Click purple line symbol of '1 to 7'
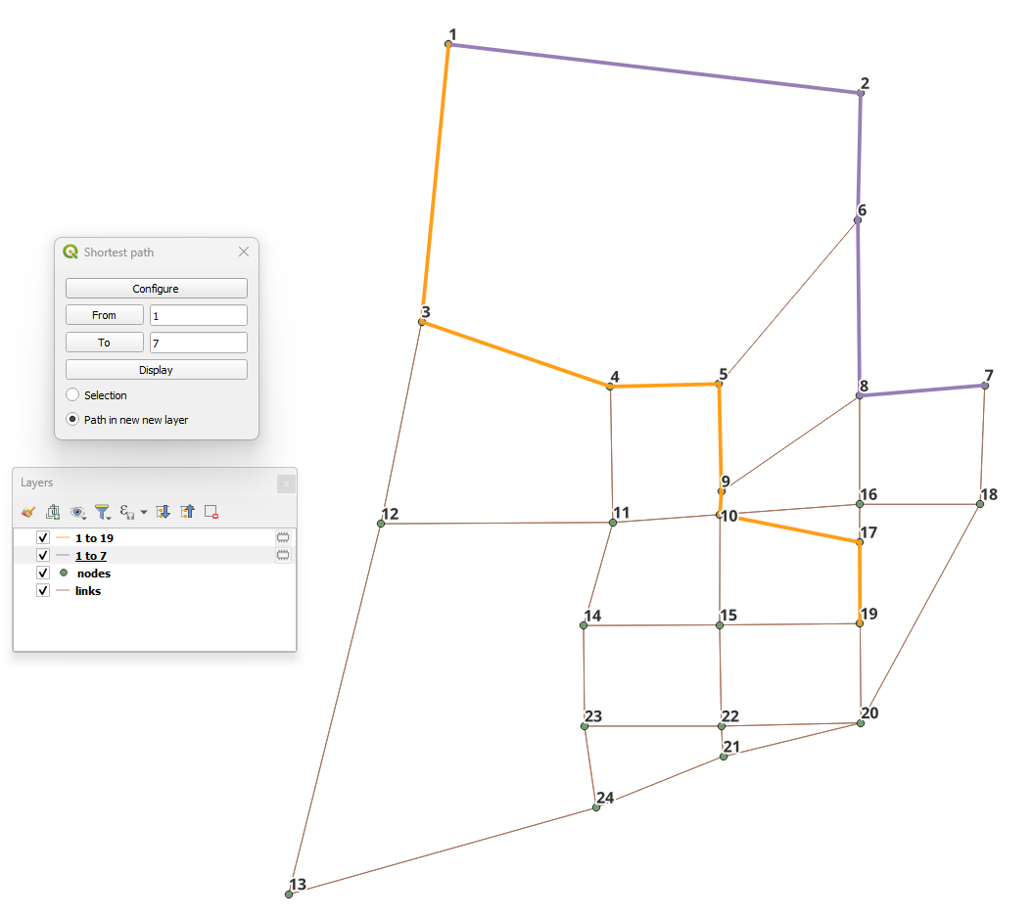The image size is (1032, 918). (63, 556)
